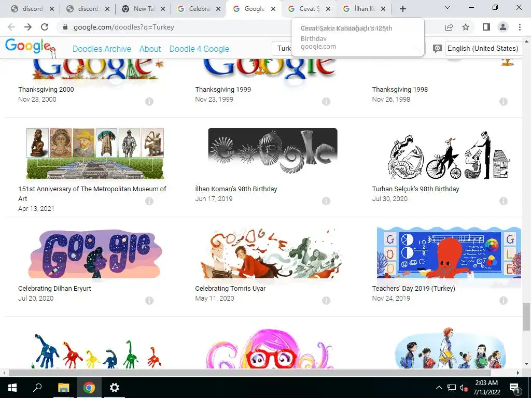Open info for Thanksgiving 2000 doodle
This screenshot has width=531, height=398.
[x=149, y=101]
